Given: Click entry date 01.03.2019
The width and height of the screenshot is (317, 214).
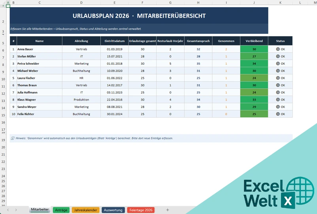Looking at the screenshot, I should pos(114,49).
